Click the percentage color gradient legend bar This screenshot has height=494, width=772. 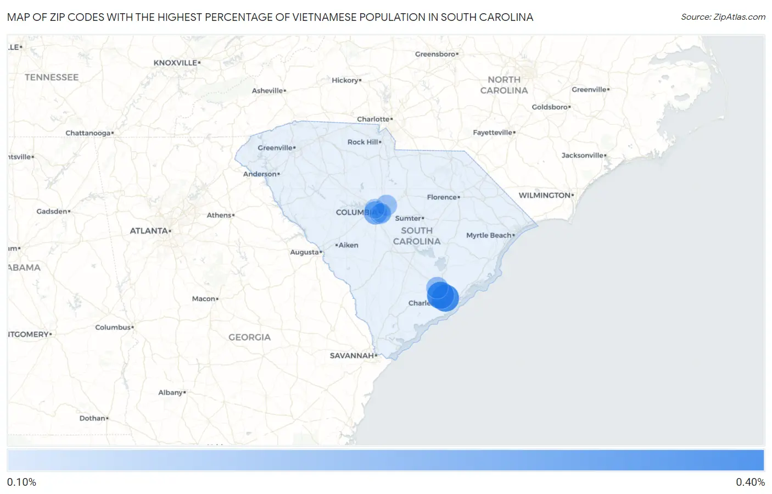pos(385,460)
